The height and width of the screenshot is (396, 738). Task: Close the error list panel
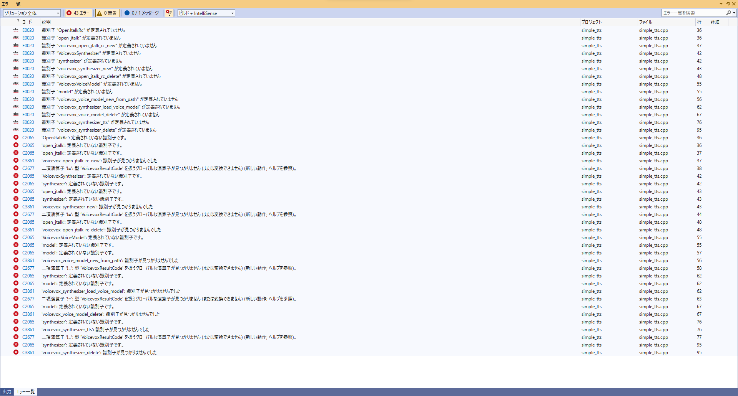[x=733, y=4]
